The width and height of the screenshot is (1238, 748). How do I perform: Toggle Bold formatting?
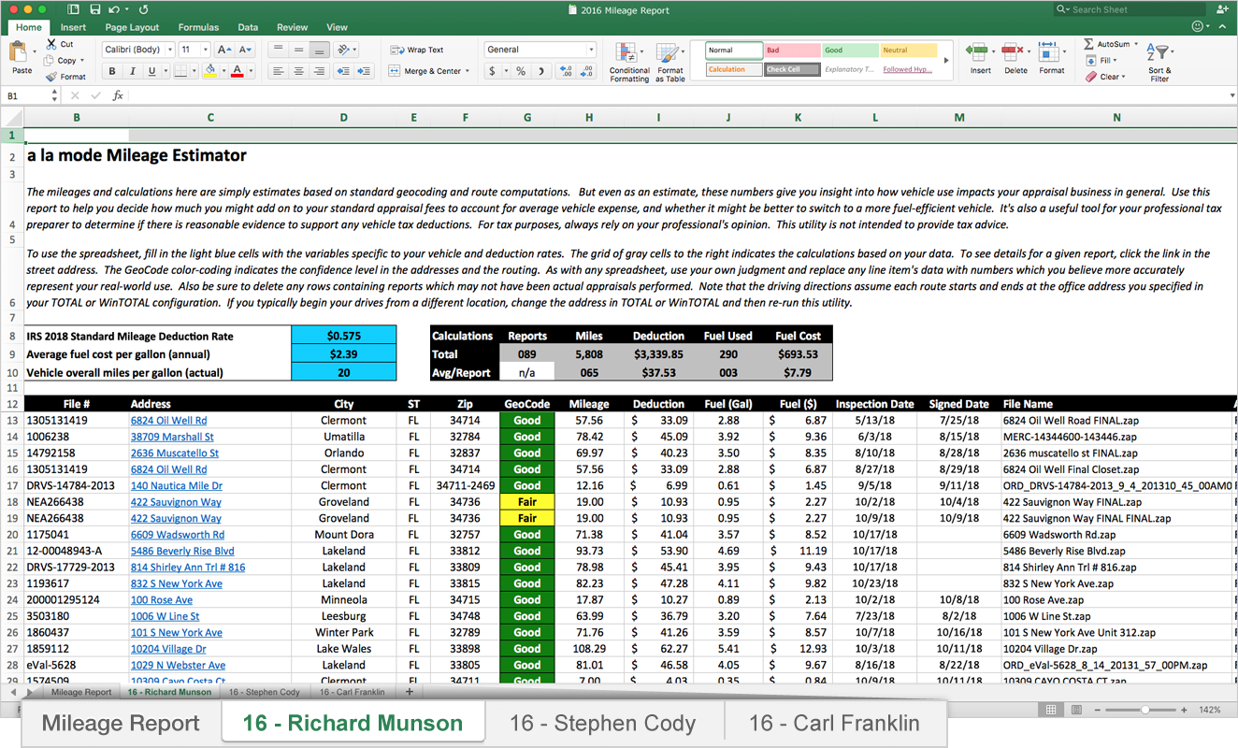(111, 71)
